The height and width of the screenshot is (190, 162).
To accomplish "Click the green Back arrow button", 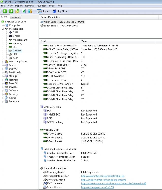I will pyautogui.click(x=5, y=11).
